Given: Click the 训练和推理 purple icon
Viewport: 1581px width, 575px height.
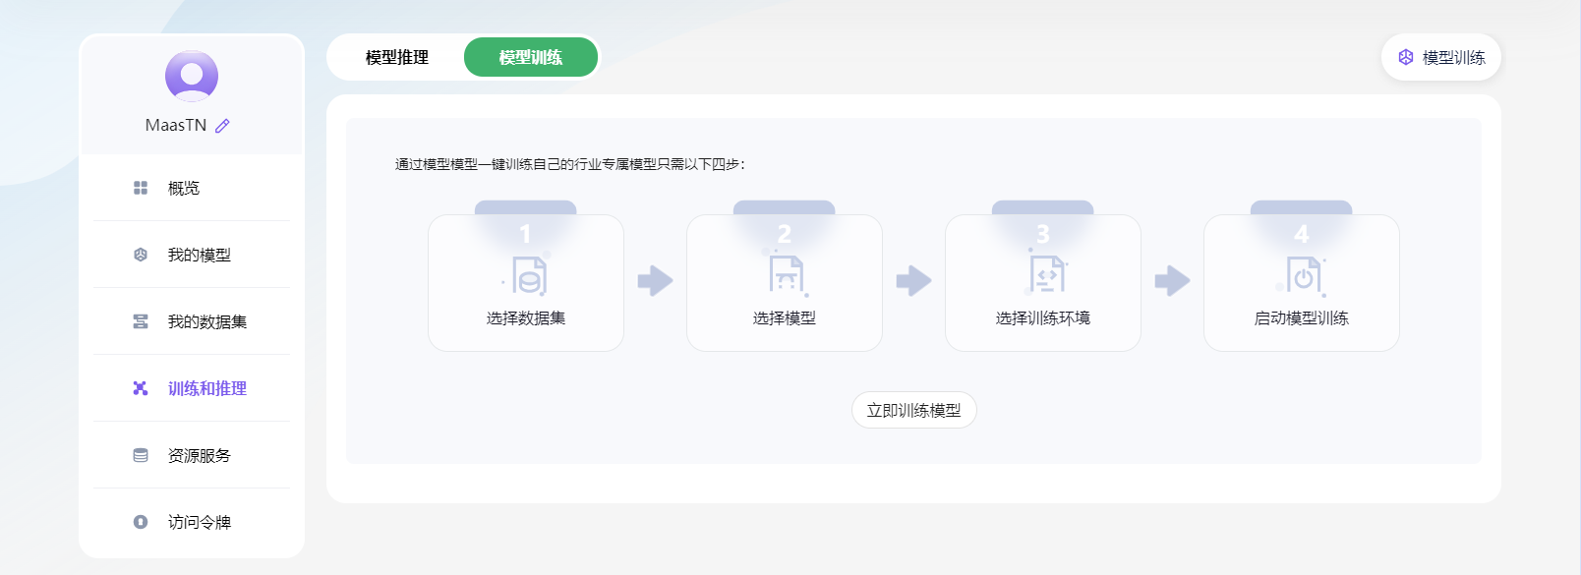Looking at the screenshot, I should 141,388.
